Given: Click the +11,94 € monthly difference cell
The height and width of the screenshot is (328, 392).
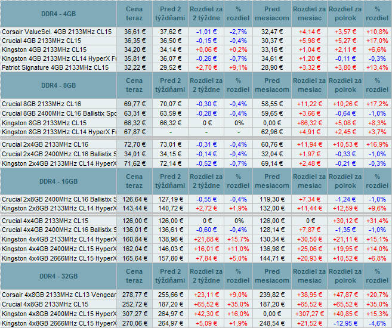Looking at the screenshot, I should coord(310,144).
